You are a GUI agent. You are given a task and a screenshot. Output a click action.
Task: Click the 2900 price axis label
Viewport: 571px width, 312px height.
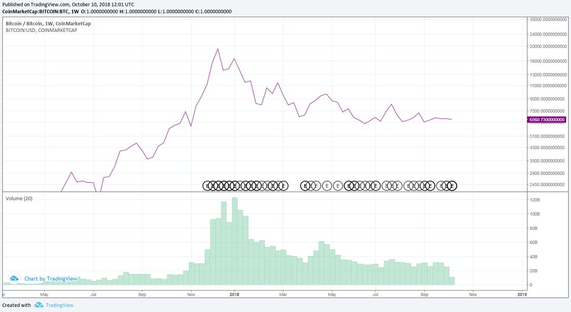coord(546,174)
